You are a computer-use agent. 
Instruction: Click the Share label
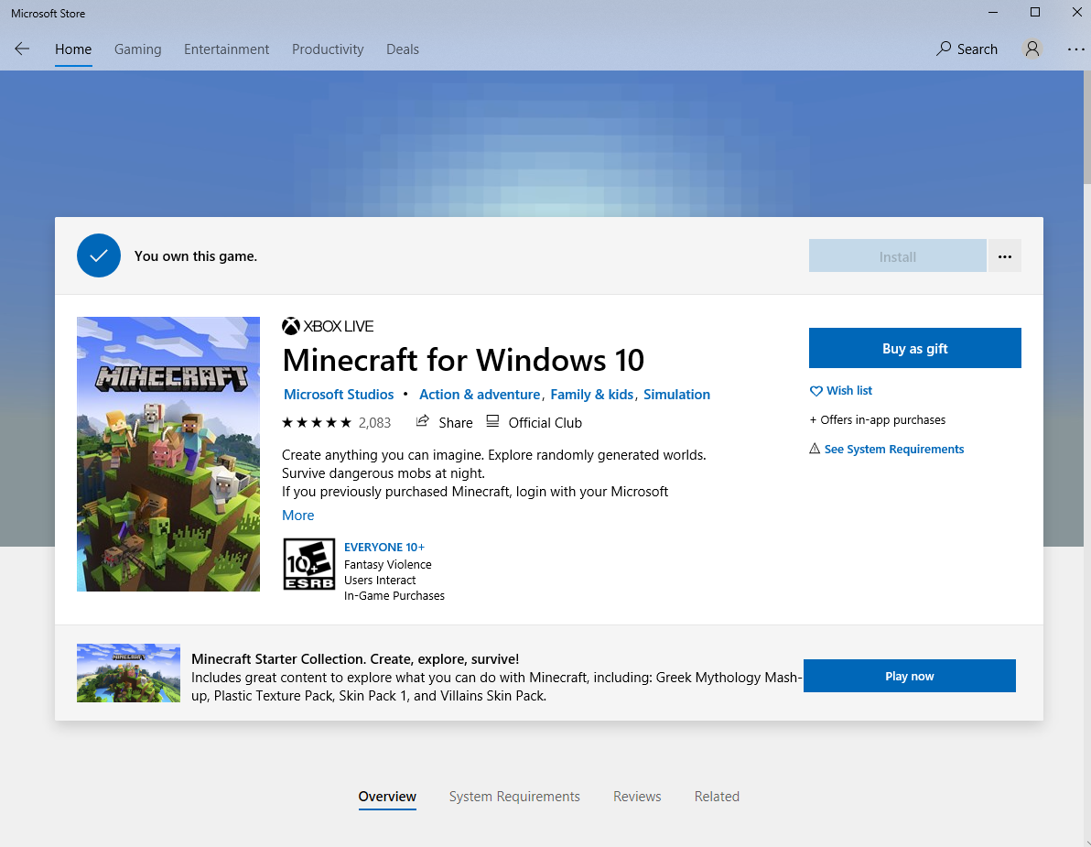456,423
